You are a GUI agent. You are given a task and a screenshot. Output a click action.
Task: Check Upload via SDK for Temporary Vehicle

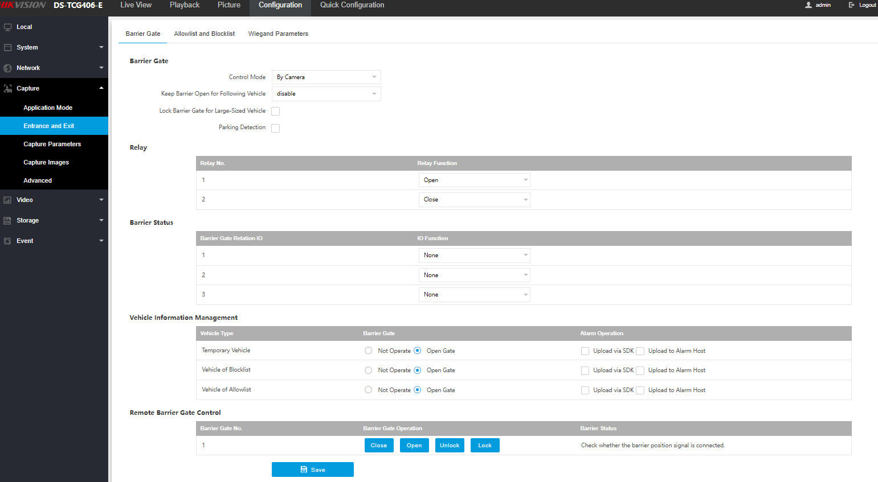click(585, 351)
